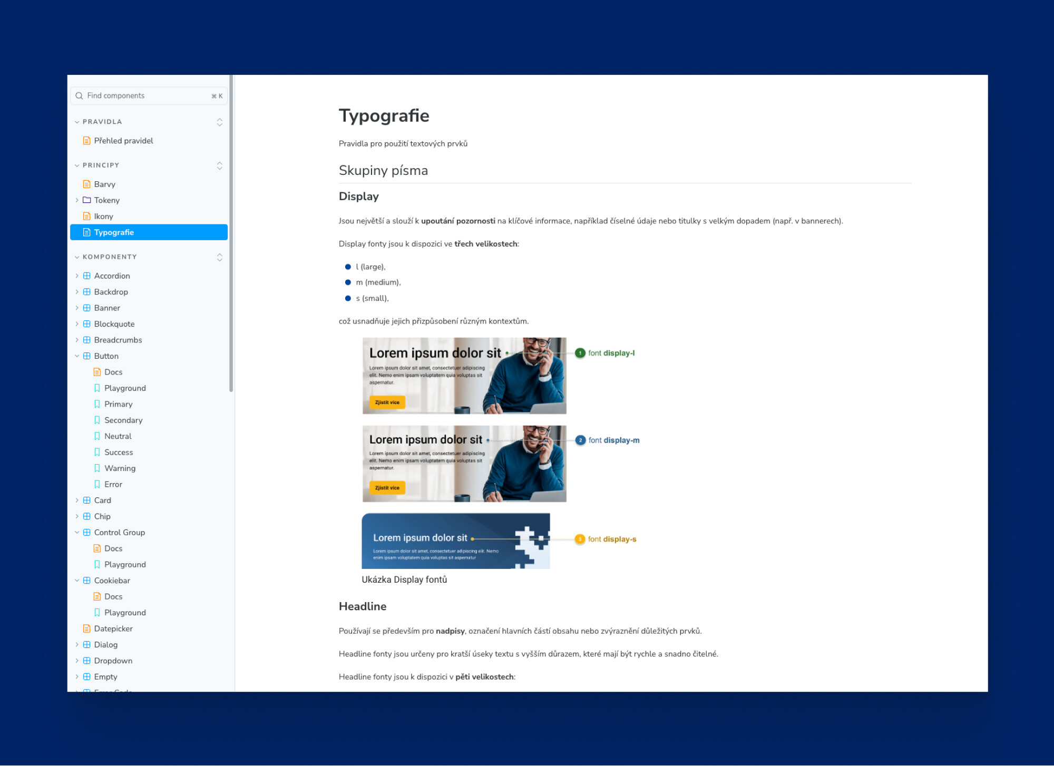
Task: Click the Headline section heading
Action: point(363,606)
